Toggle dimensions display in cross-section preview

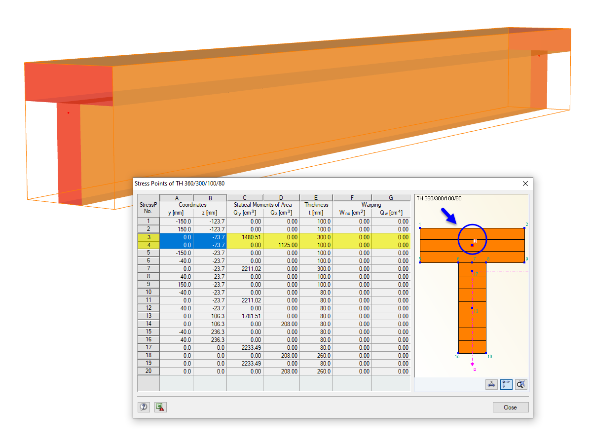[491, 384]
